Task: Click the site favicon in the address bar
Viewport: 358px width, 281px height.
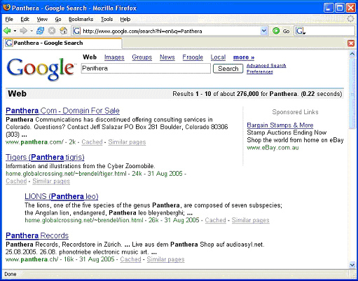Action: click(76, 31)
